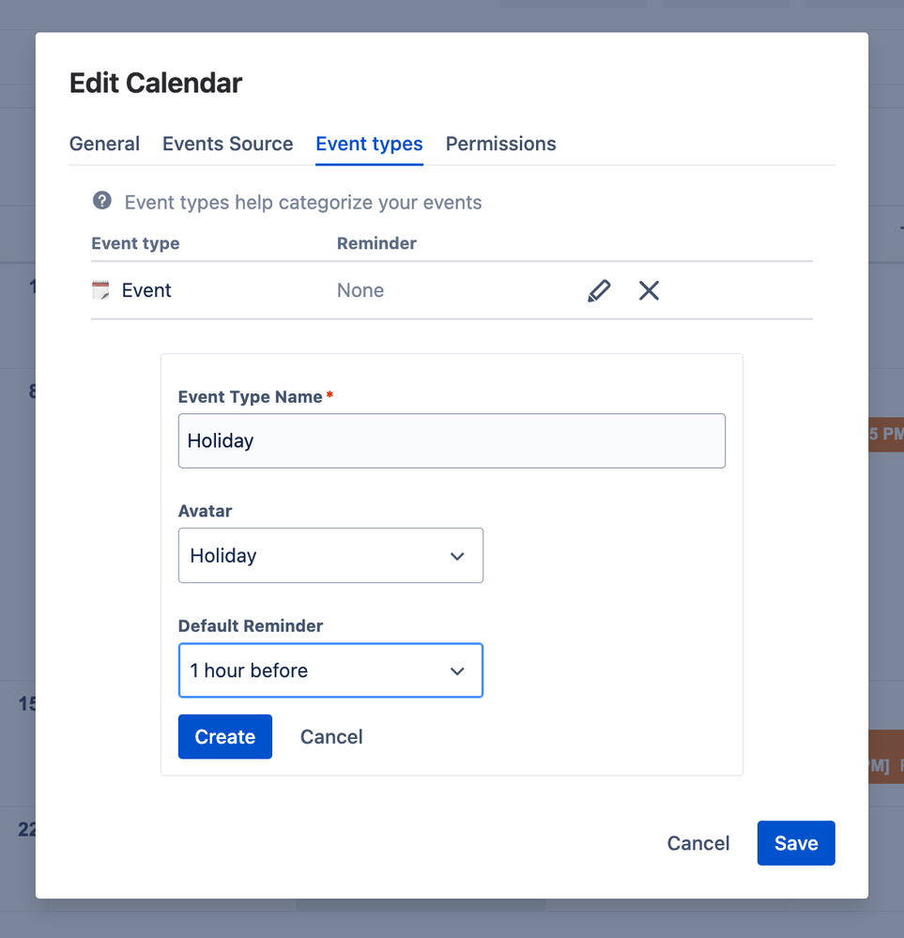Cancel the new event type form
The height and width of the screenshot is (938, 904).
331,736
